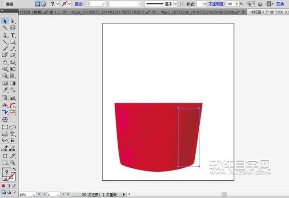Select the Rotate tool
The width and height of the screenshot is (289, 198).
pos(5,63)
